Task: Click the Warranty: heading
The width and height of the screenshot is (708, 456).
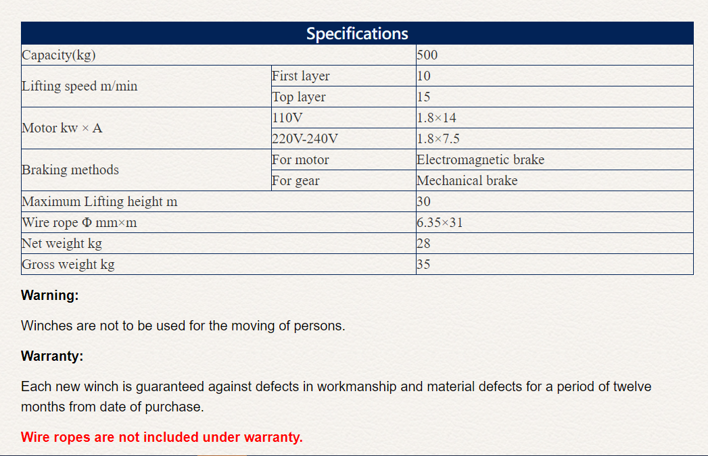Action: coord(52,356)
